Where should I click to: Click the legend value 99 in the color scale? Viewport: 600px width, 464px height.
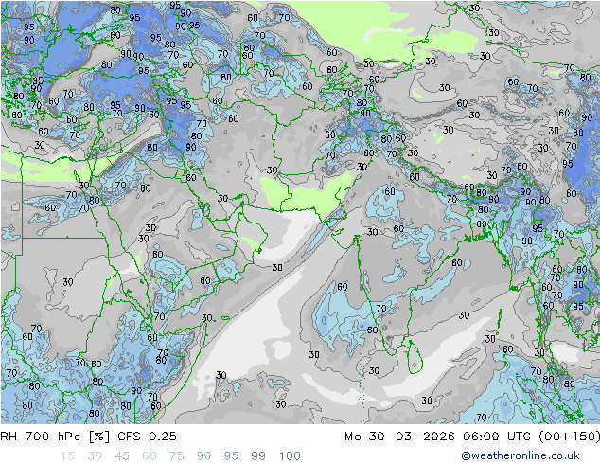(x=258, y=456)
